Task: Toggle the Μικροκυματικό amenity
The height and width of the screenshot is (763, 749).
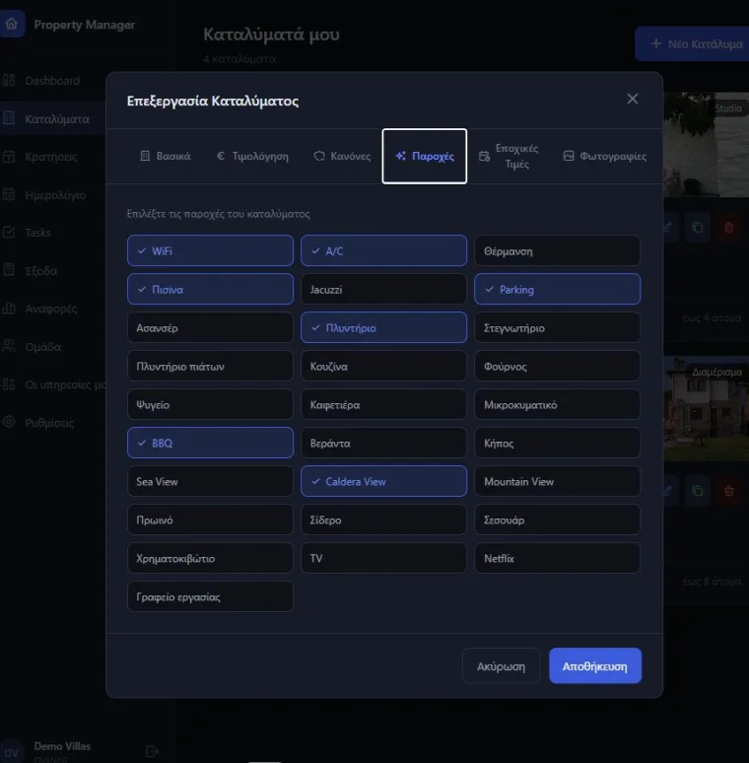Action: pos(558,404)
